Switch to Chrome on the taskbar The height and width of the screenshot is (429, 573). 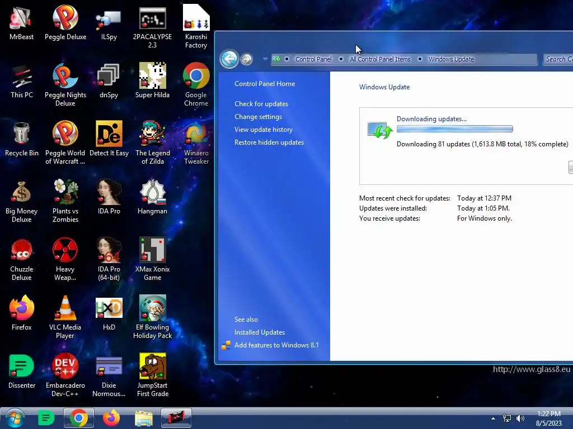coord(78,418)
